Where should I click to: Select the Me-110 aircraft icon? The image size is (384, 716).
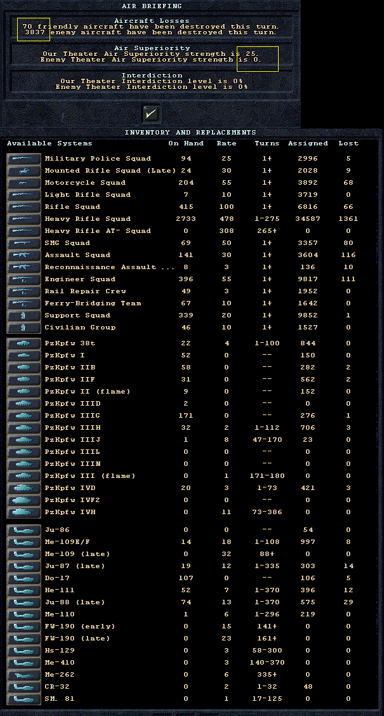24,614
